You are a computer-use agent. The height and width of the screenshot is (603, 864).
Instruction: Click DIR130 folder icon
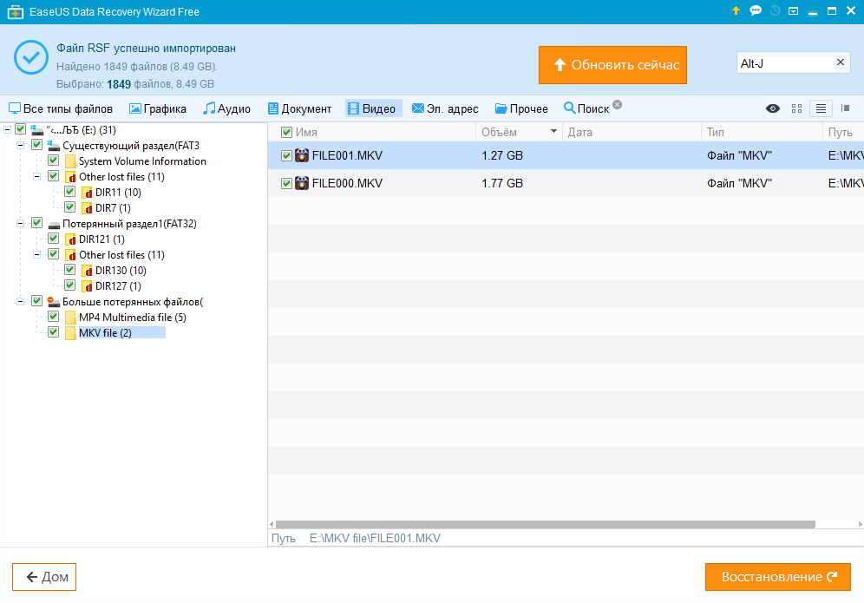coord(87,271)
